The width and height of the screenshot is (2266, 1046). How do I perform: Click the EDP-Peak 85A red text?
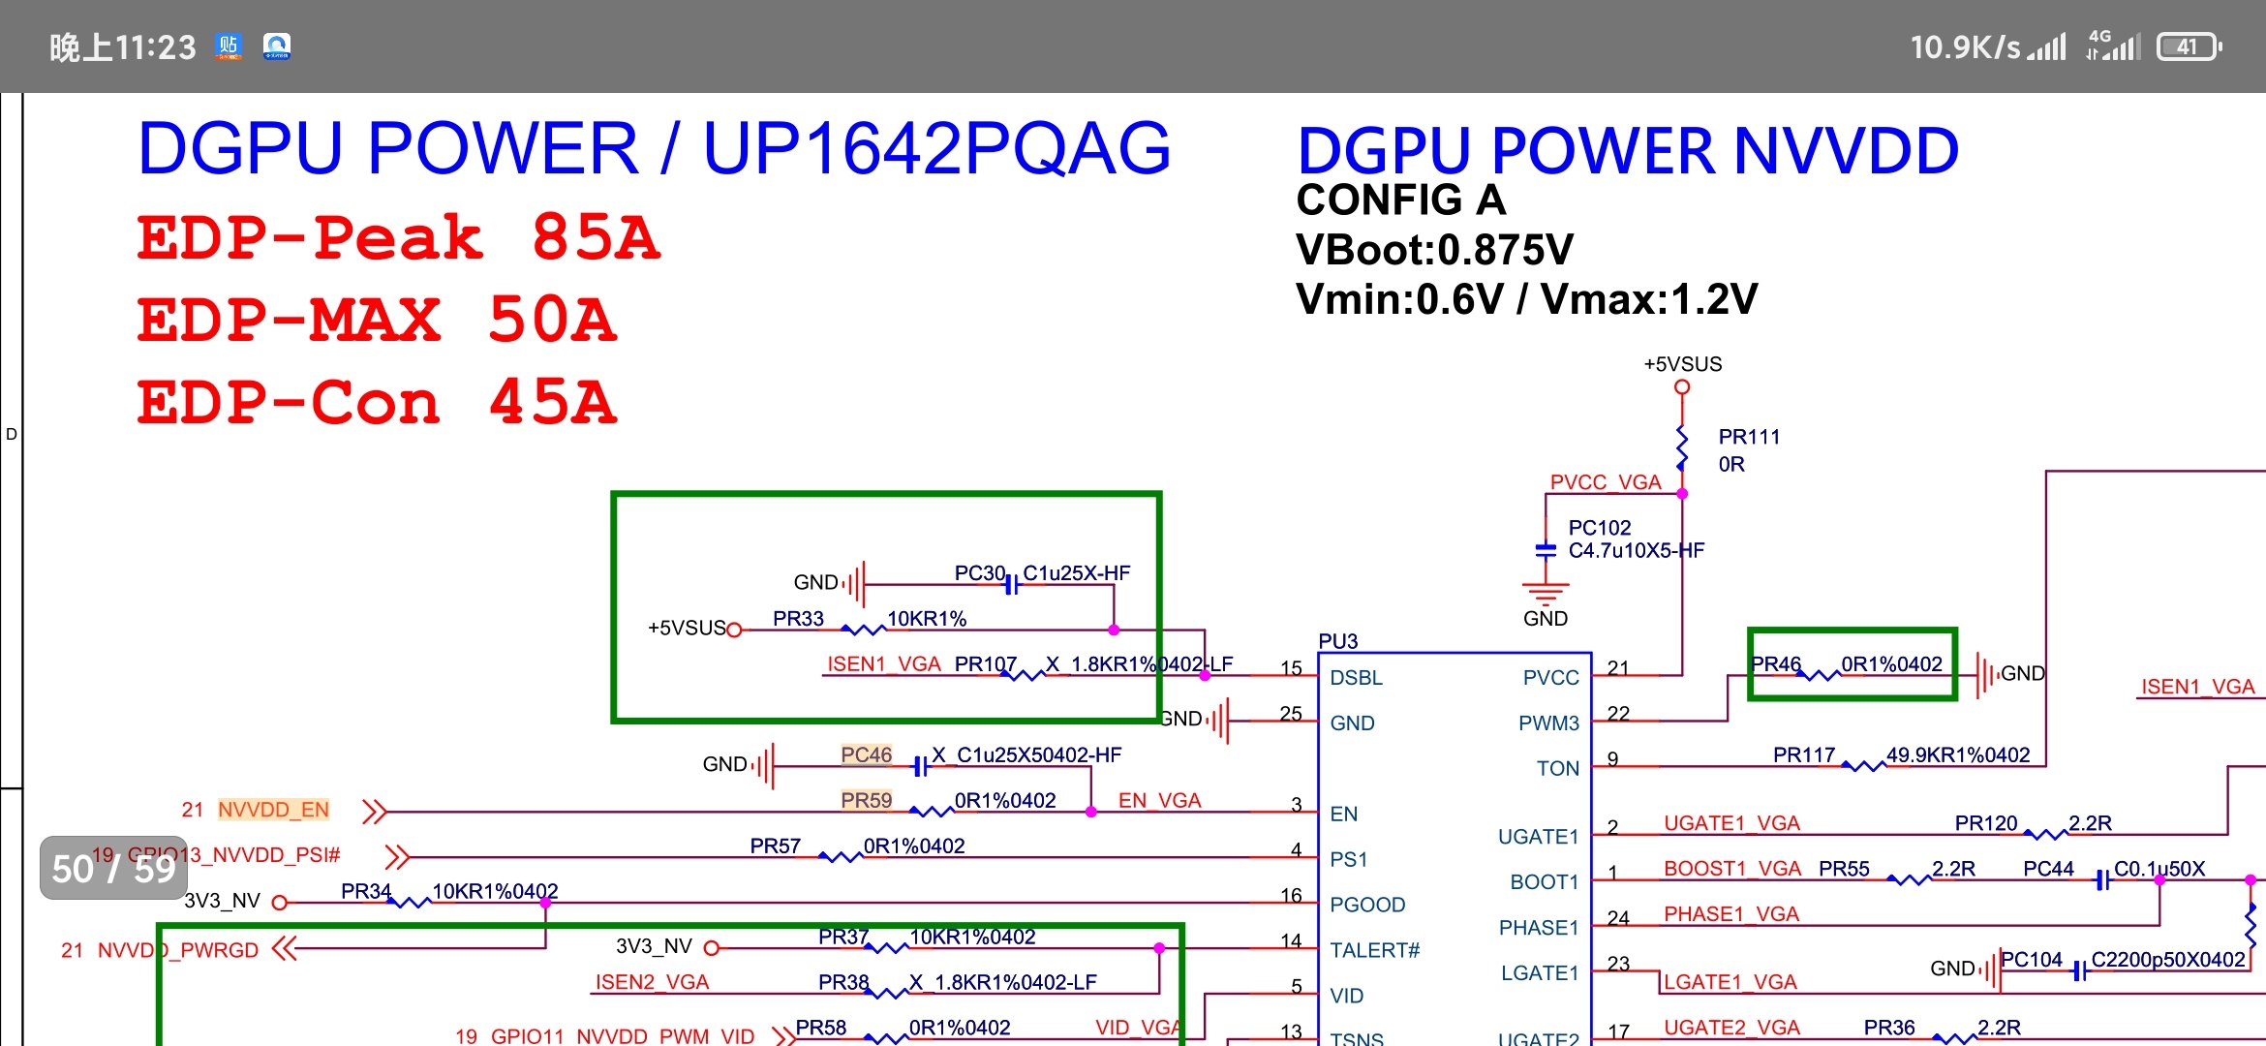click(398, 238)
